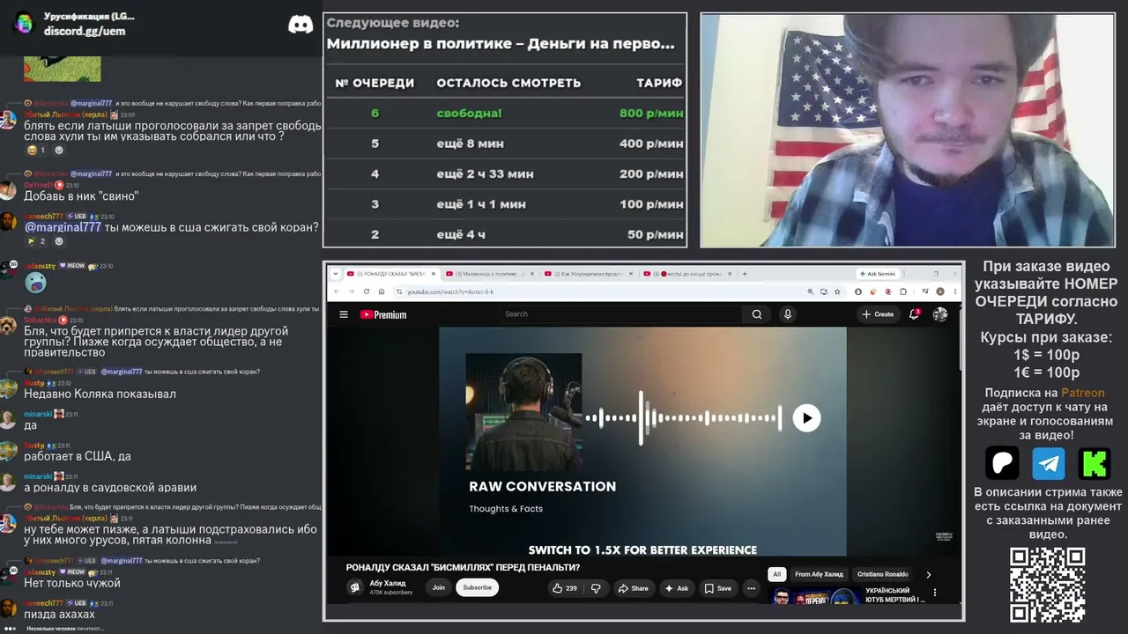Image resolution: width=1128 pixels, height=634 pixels.
Task: Click the '800 р/мин' tariff cell
Action: [x=651, y=113]
